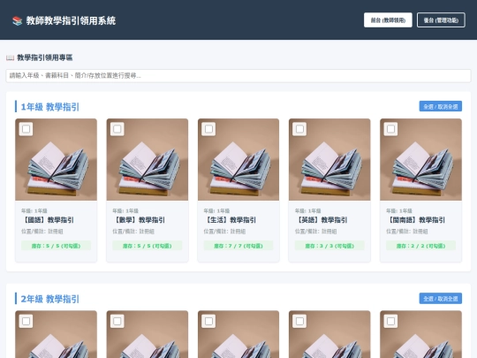Check the 1年級【英語】教學指引 checkbox
Viewport: 477px width, 358px height.
click(x=299, y=129)
